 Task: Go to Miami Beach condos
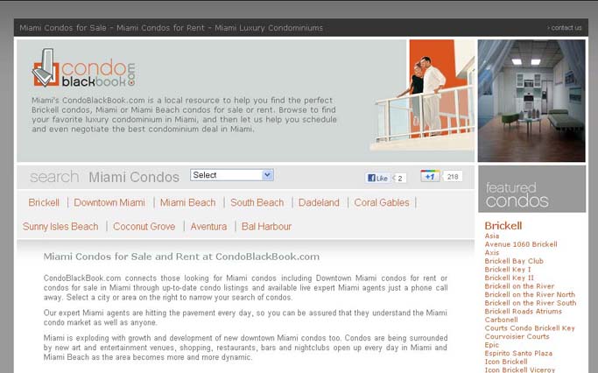(188, 202)
